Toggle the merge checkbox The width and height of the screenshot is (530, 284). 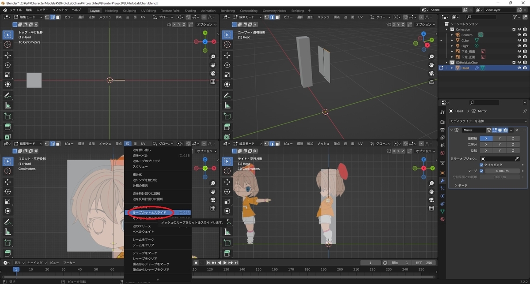[x=481, y=171]
